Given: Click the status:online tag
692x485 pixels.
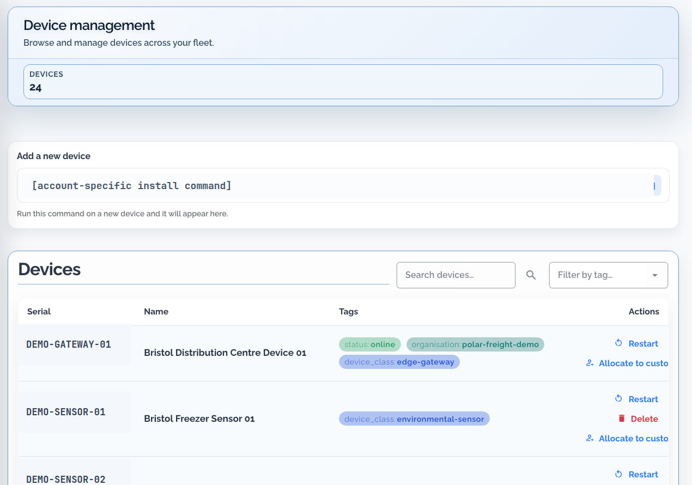Looking at the screenshot, I should pyautogui.click(x=370, y=344).
